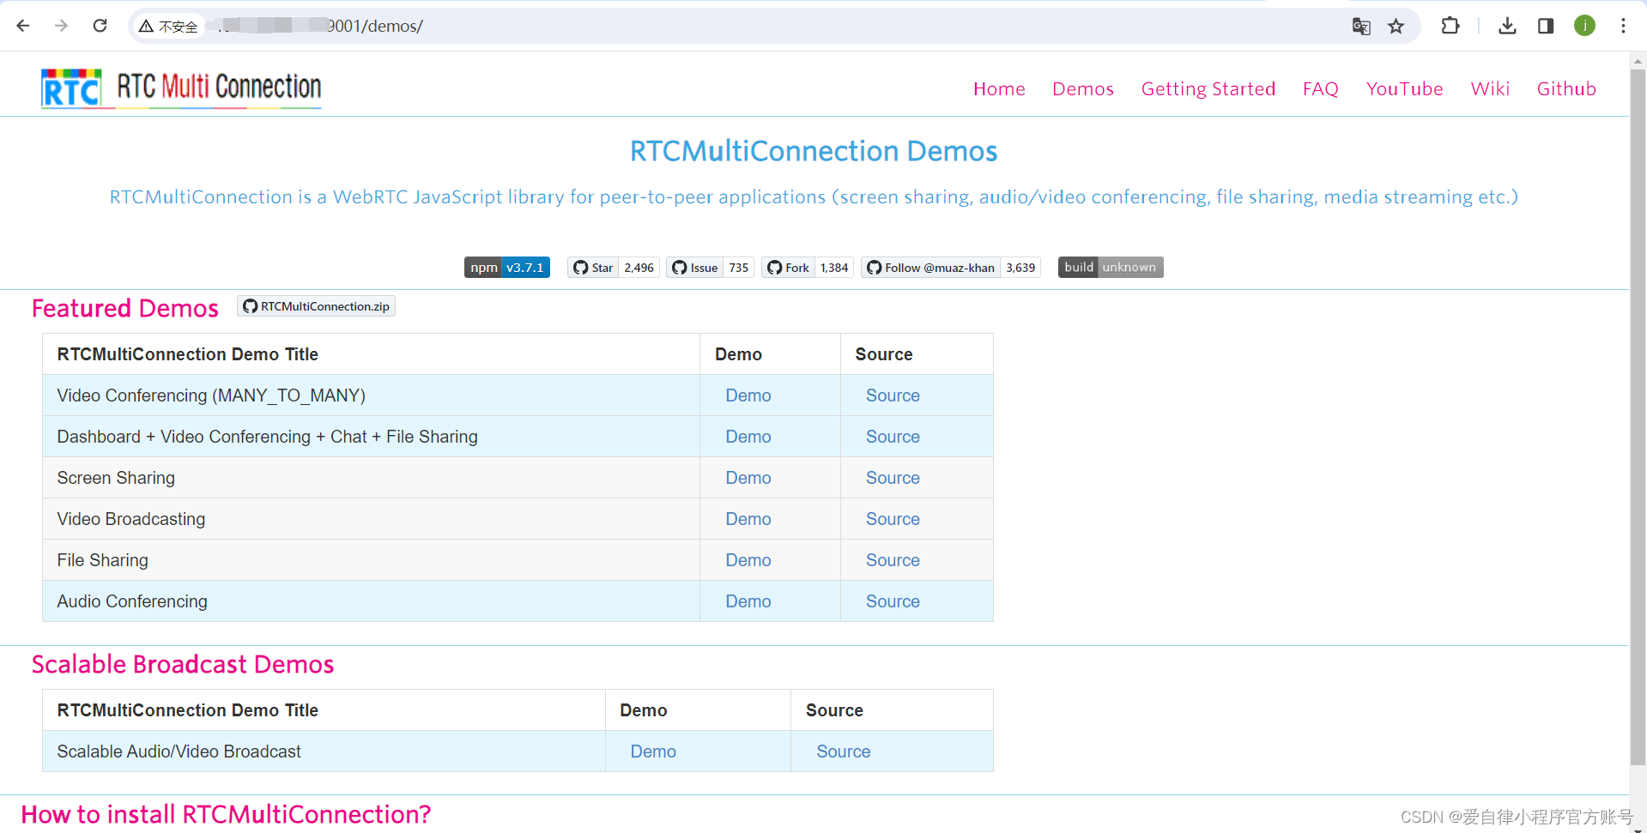View source for Video Conferencing (MANY_TO_MANY)
Viewport: 1647px width, 833px height.
[x=893, y=395]
